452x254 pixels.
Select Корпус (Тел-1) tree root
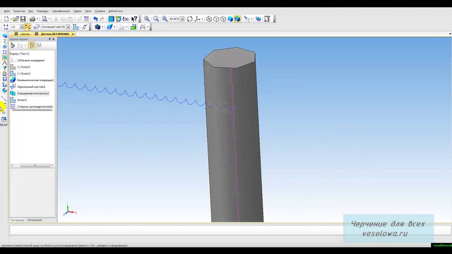pos(19,54)
